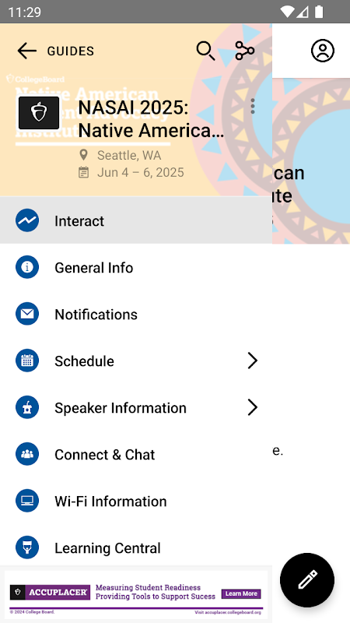Viewport: 350px width, 623px height.
Task: Tap the black pencil compose button
Action: [307, 579]
